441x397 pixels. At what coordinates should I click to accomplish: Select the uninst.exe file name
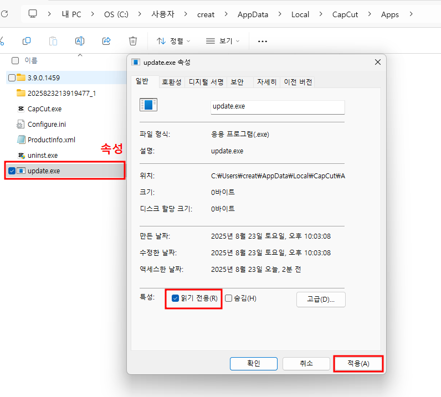point(43,155)
